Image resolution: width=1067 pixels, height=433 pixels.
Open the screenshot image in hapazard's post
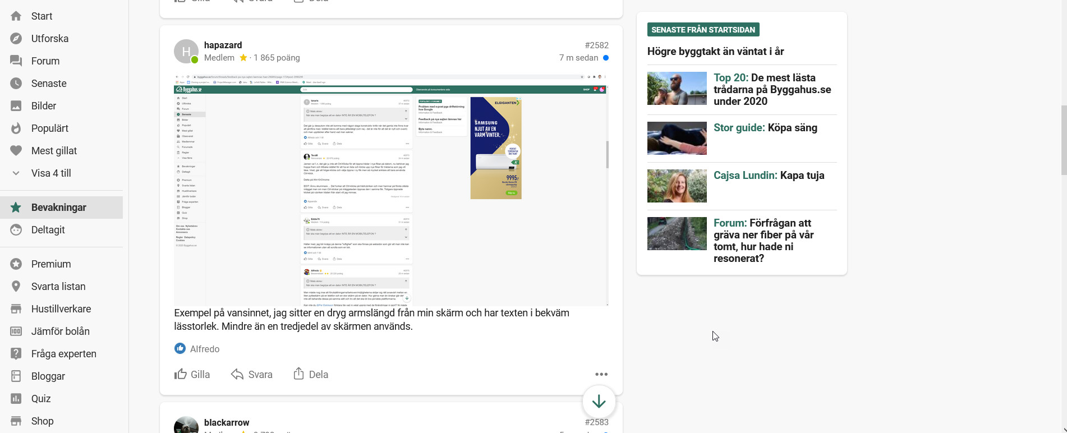391,190
